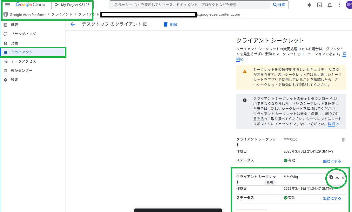View notifications via the bell icon
Screen dimensions: 352x212
point(330,5)
